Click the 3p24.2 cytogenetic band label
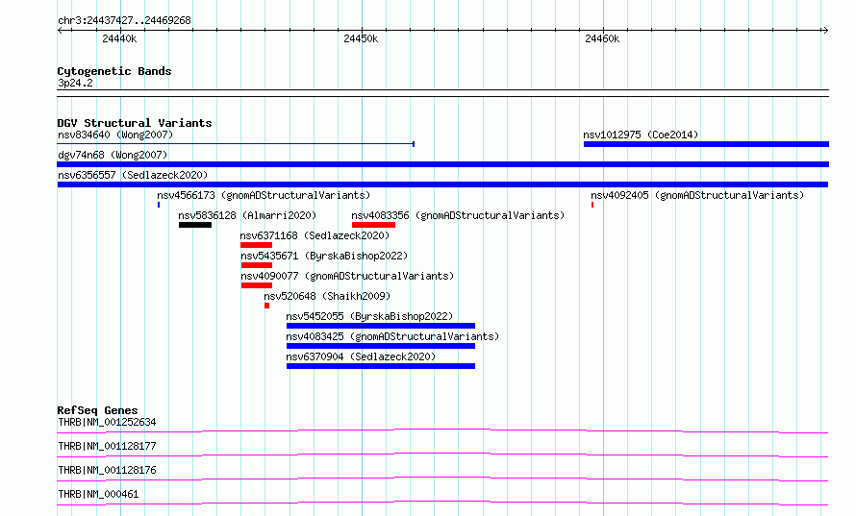Screen dimensions: 856x516 click(75, 83)
